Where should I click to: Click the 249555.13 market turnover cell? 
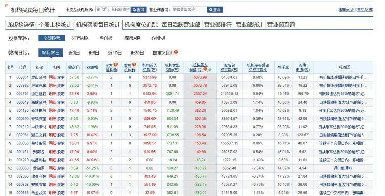(x=229, y=94)
